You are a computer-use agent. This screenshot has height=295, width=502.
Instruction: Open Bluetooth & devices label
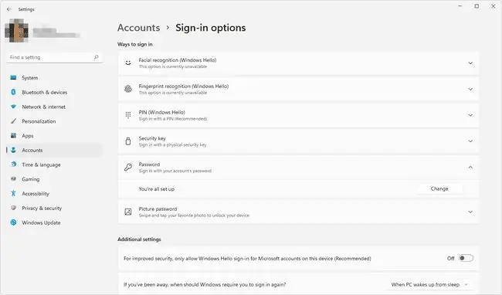(45, 92)
